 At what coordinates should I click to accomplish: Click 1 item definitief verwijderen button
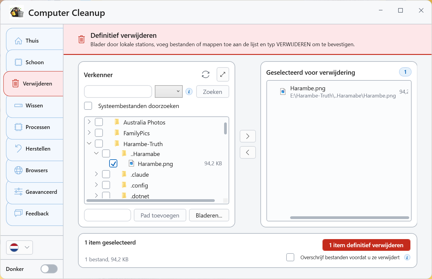366,245
